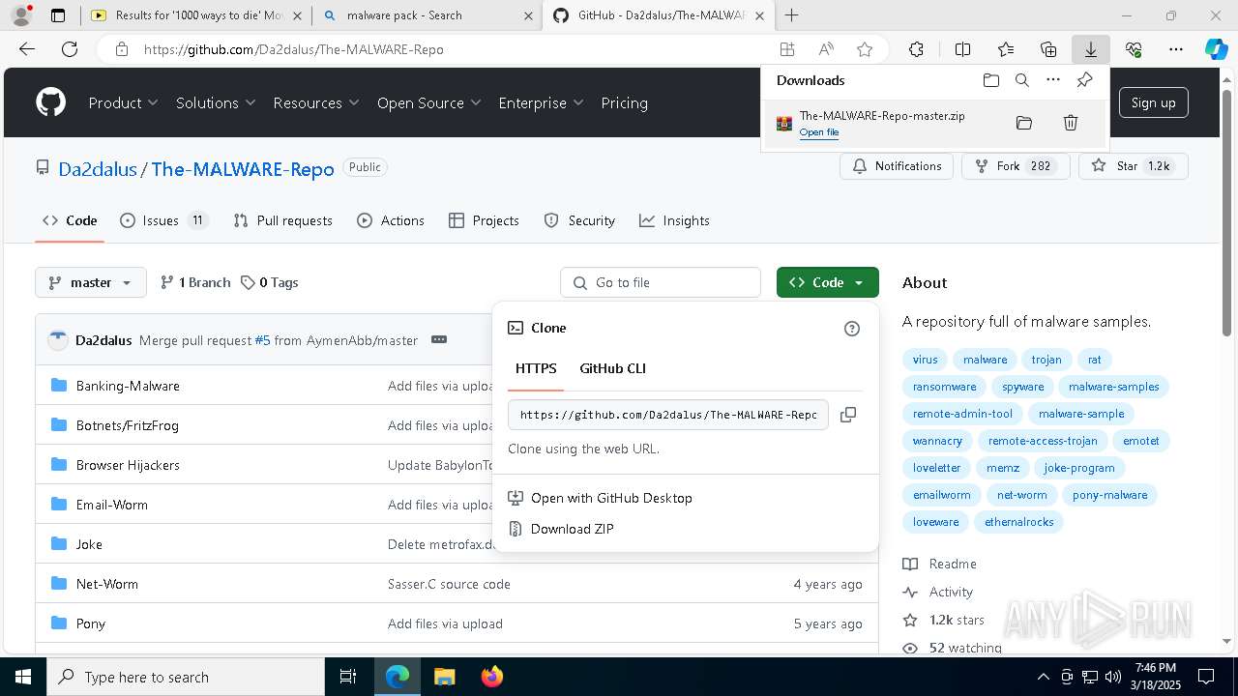Add this page to favorites
Screen dimensions: 1238x696
pyautogui.click(x=865, y=49)
